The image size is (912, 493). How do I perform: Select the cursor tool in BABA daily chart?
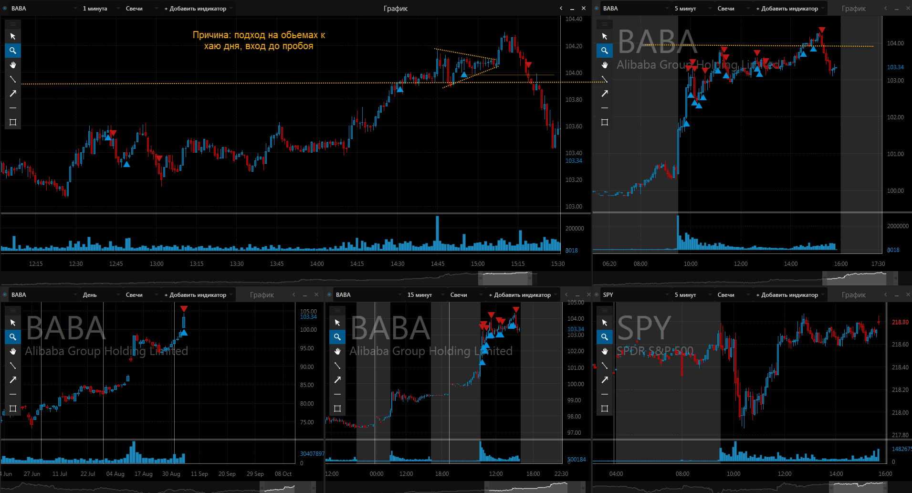tap(13, 323)
